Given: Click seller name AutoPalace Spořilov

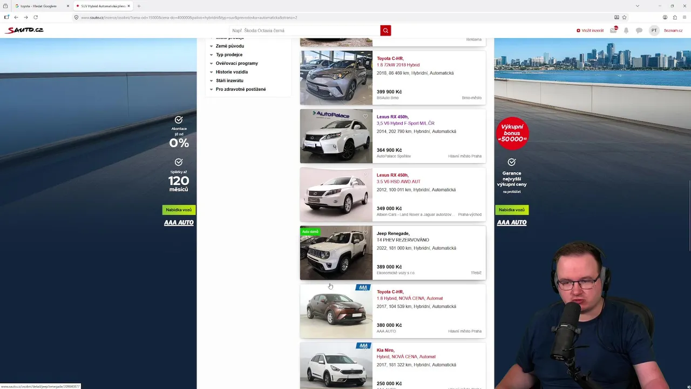Looking at the screenshot, I should (x=394, y=156).
